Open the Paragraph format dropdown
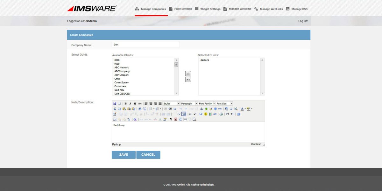382x191 pixels. pos(188,103)
